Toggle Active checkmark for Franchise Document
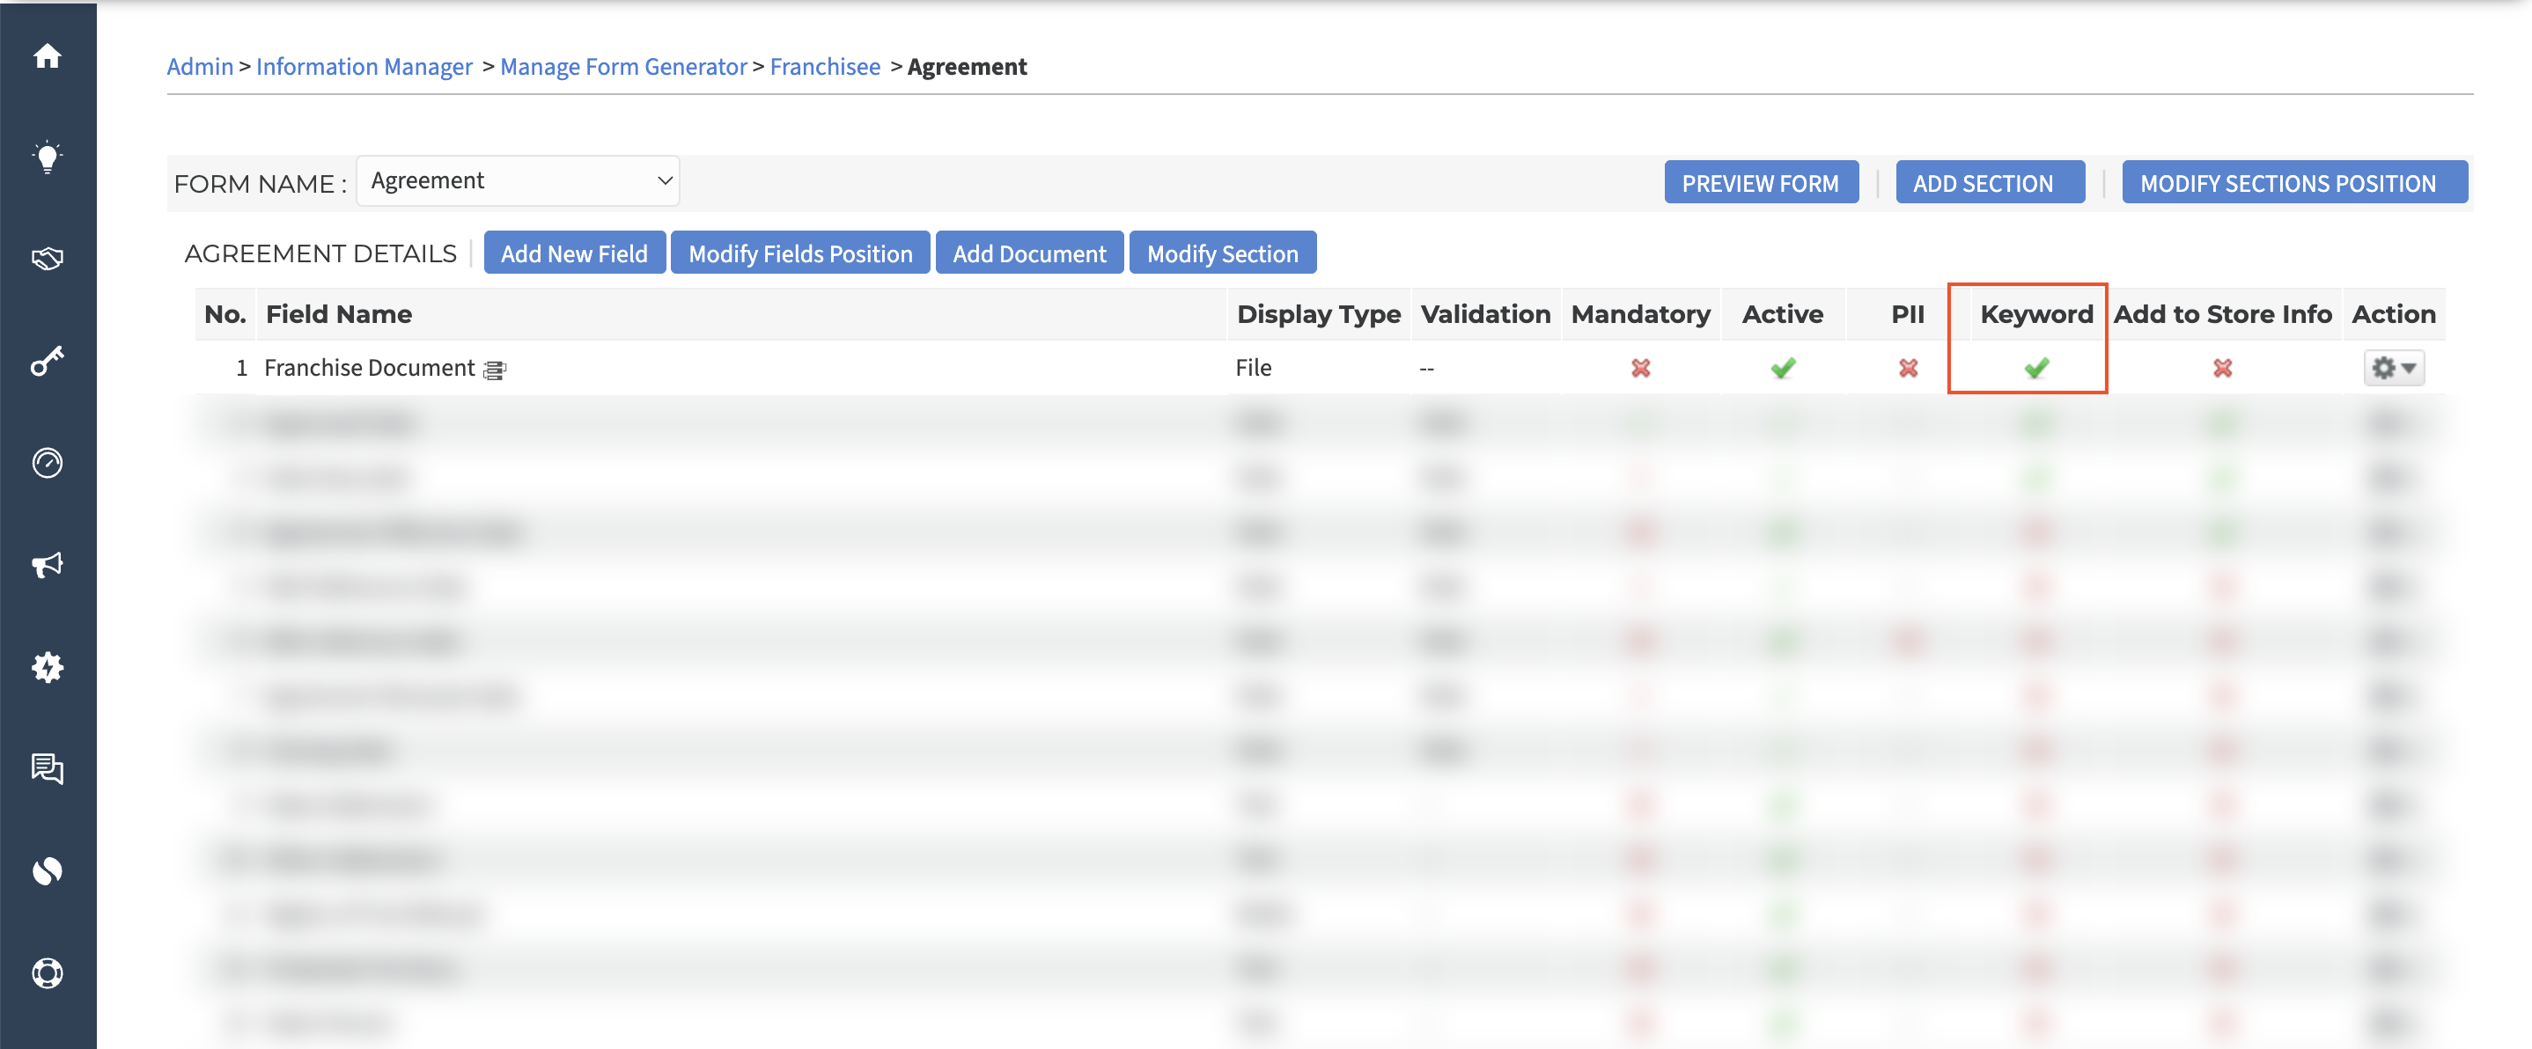 (1782, 369)
